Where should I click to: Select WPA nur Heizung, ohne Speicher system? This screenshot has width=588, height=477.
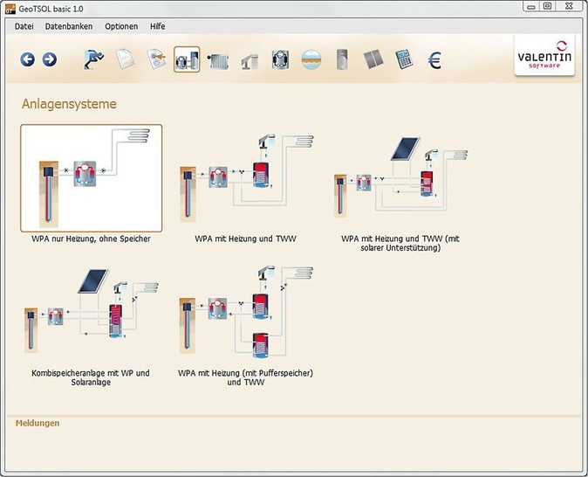tap(92, 177)
